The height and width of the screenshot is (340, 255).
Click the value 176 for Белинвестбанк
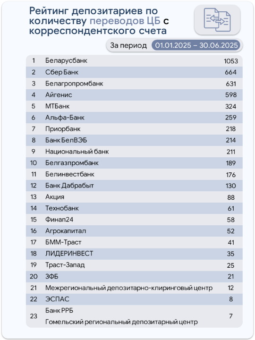[231, 175]
